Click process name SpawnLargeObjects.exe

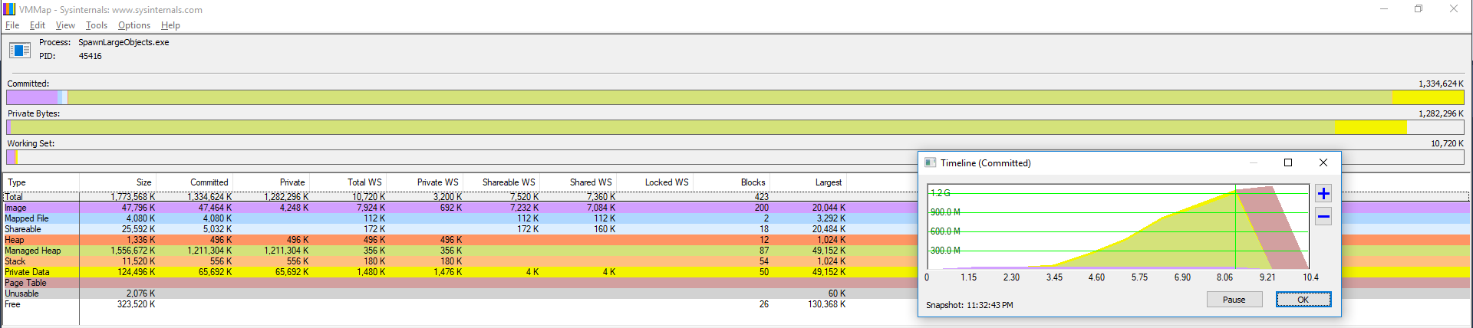click(124, 42)
